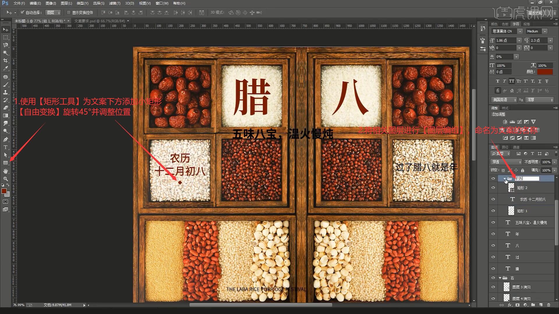Collapse the 右 layer group
559x314 pixels.
tap(500, 278)
